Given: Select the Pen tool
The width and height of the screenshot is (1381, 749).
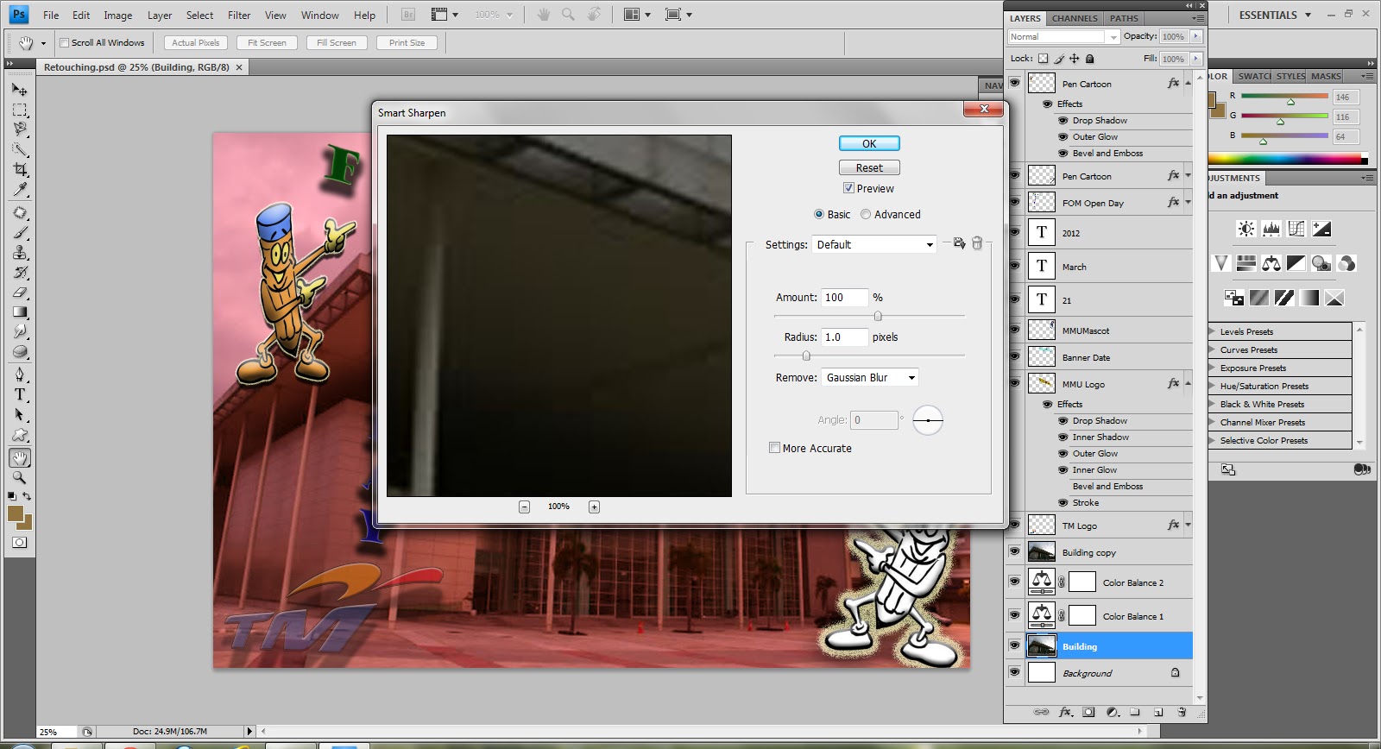Looking at the screenshot, I should click(x=20, y=374).
